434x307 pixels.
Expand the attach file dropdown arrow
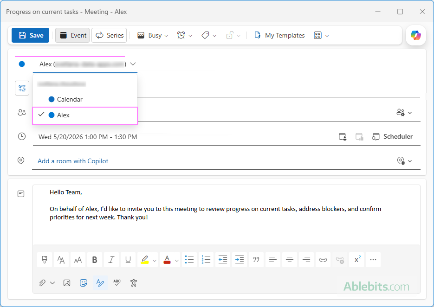[x=52, y=283]
